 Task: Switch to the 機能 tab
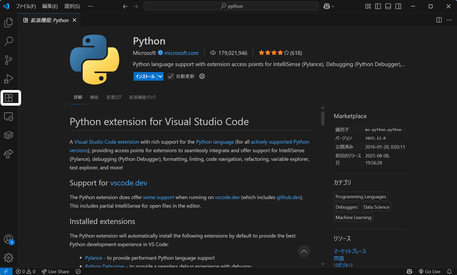pyautogui.click(x=94, y=97)
